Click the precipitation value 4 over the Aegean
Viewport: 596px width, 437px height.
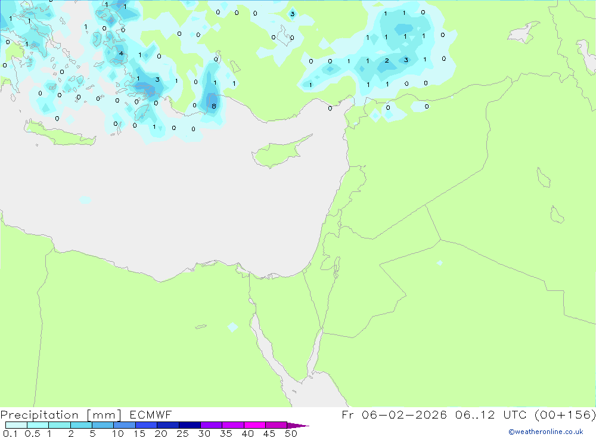[121, 53]
